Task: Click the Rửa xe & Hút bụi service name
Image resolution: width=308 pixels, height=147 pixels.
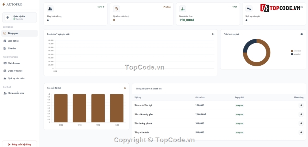Action: [143, 105]
